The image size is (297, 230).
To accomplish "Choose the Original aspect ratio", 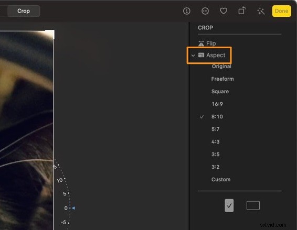I will click(x=221, y=66).
